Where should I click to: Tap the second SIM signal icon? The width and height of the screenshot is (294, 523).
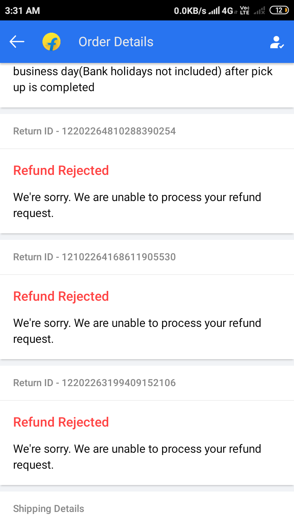(259, 11)
